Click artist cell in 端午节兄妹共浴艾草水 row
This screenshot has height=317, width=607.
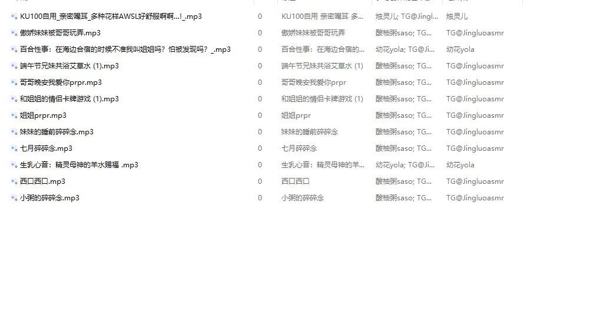(403, 66)
